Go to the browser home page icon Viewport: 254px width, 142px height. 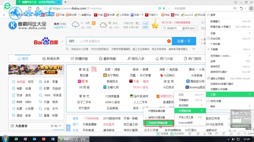point(38,9)
